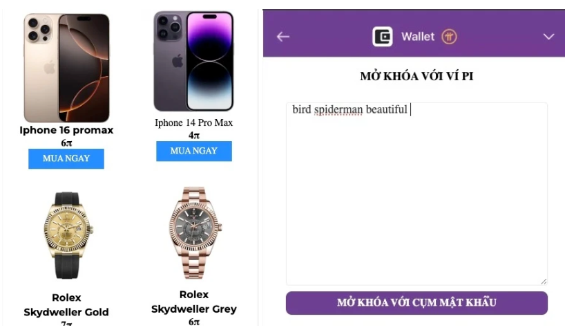Image resolution: width=565 pixels, height=330 pixels.
Task: Click the Iphone 16 promax title
Action: pyautogui.click(x=66, y=130)
